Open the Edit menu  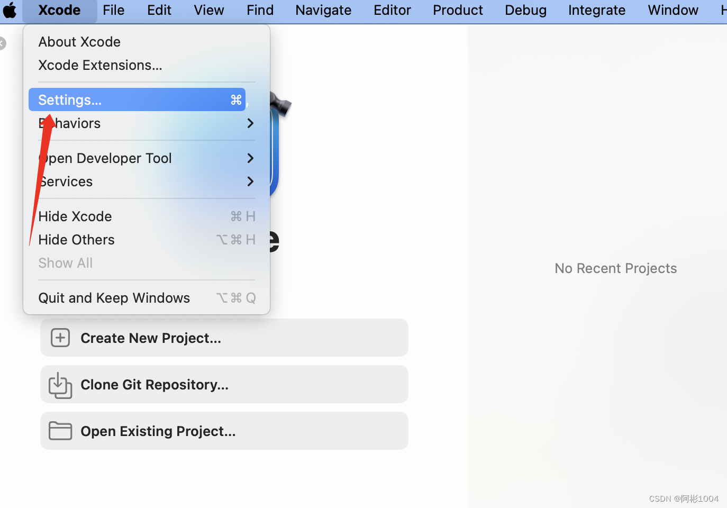[x=159, y=10]
